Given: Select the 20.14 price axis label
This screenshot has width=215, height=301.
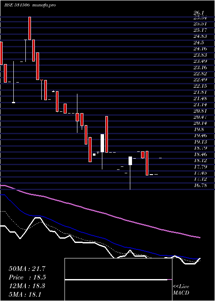Looking at the screenshot, I should click(x=200, y=123).
